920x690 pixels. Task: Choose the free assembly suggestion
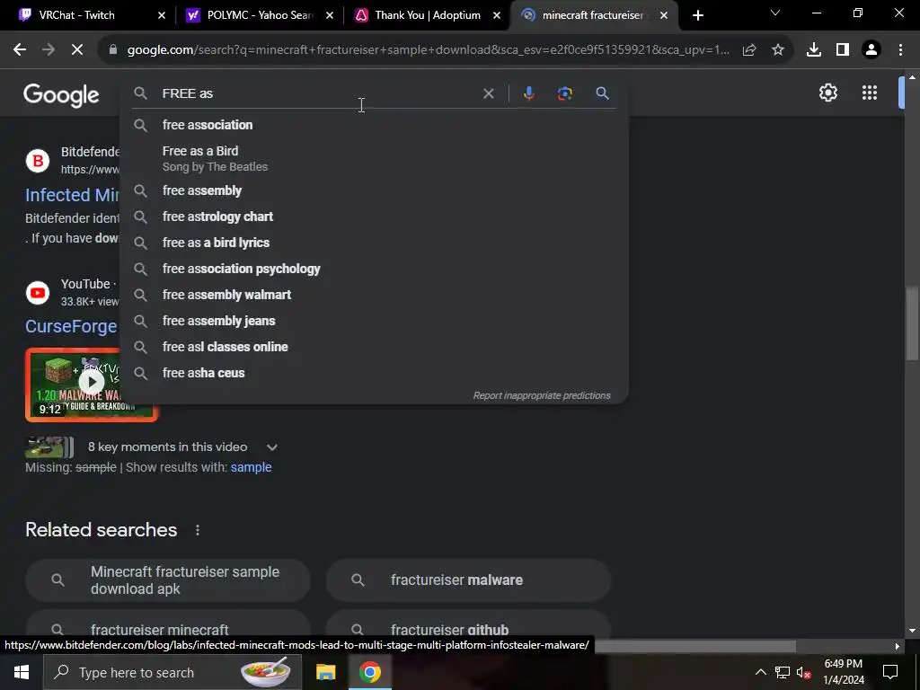tap(375, 190)
